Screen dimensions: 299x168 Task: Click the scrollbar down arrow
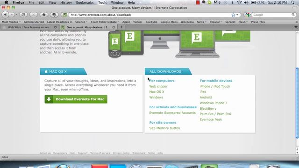point(297,153)
